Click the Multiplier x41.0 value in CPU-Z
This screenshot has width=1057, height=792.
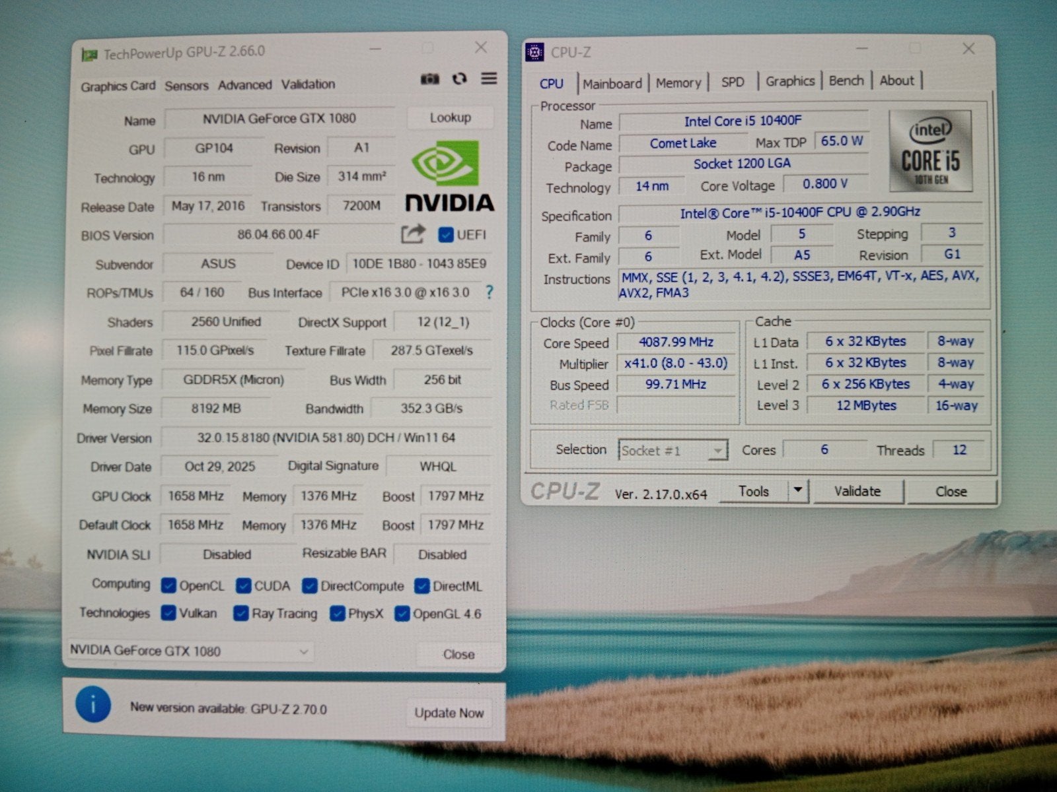676,363
